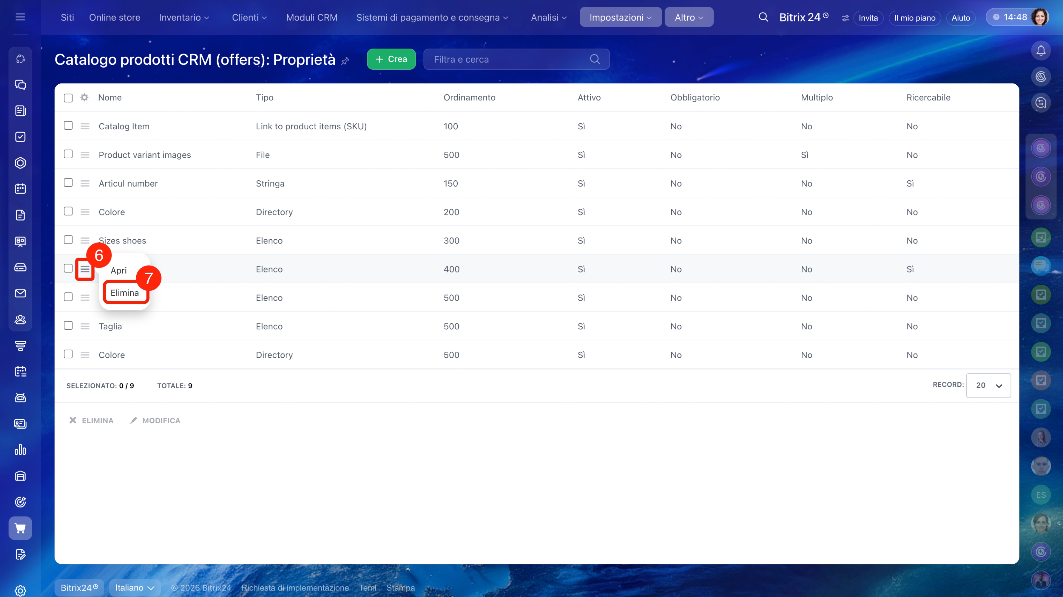Click the grid settings gear icon

tap(84, 97)
